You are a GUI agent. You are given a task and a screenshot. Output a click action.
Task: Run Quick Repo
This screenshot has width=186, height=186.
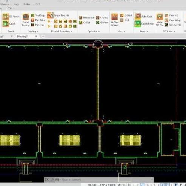point(144,24)
